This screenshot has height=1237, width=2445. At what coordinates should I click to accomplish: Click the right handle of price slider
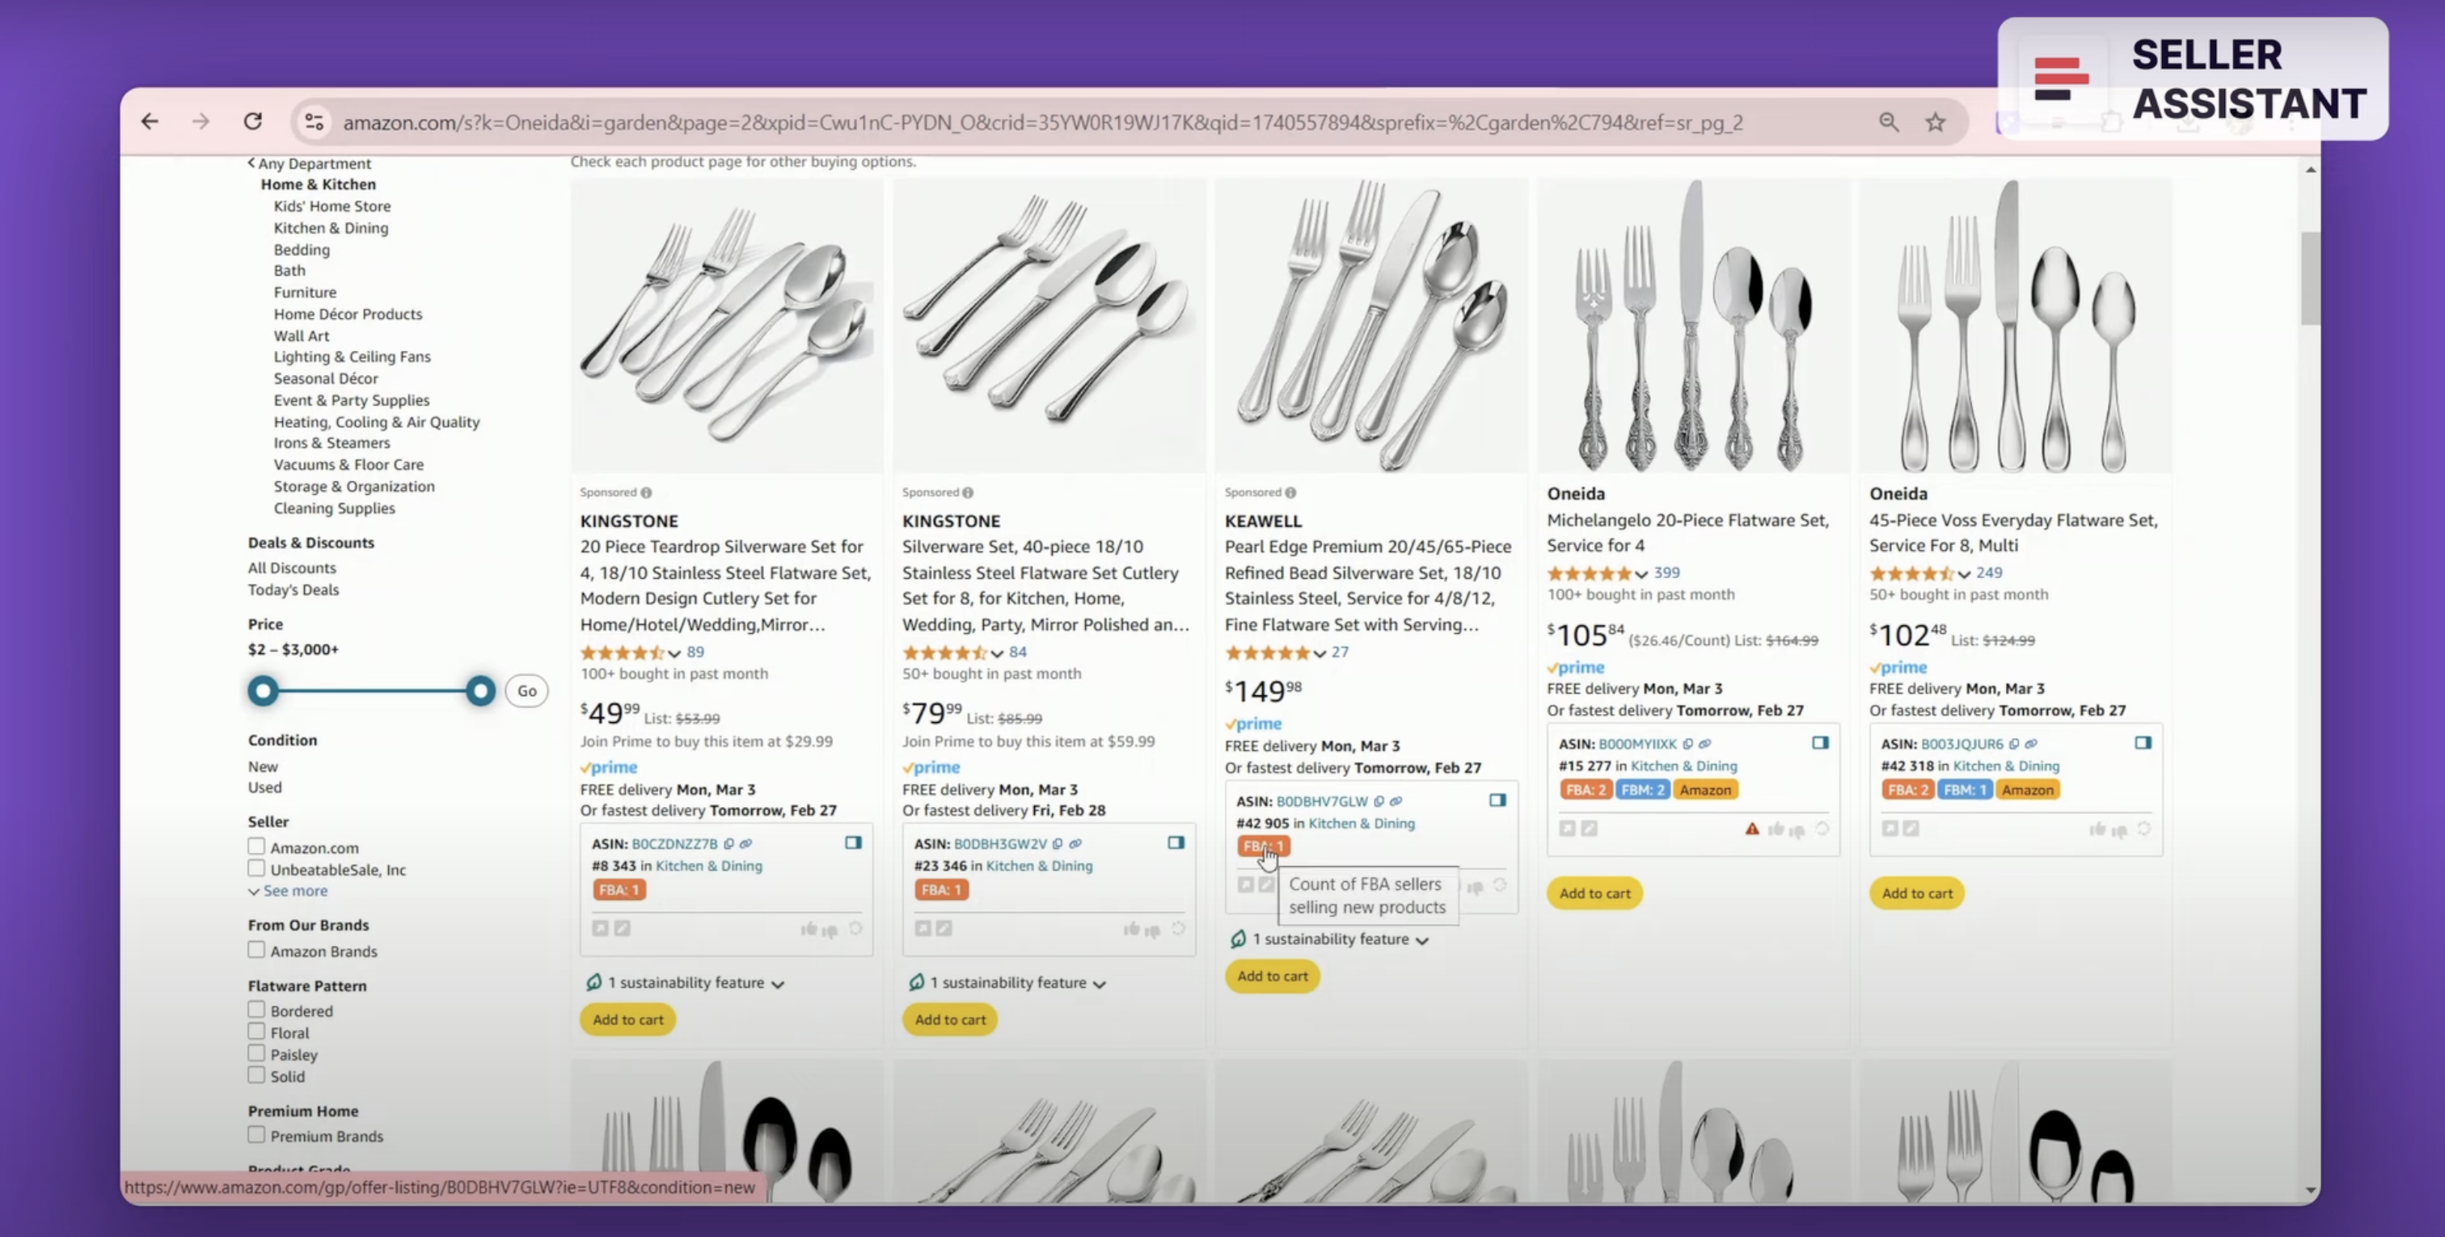pyautogui.click(x=480, y=690)
